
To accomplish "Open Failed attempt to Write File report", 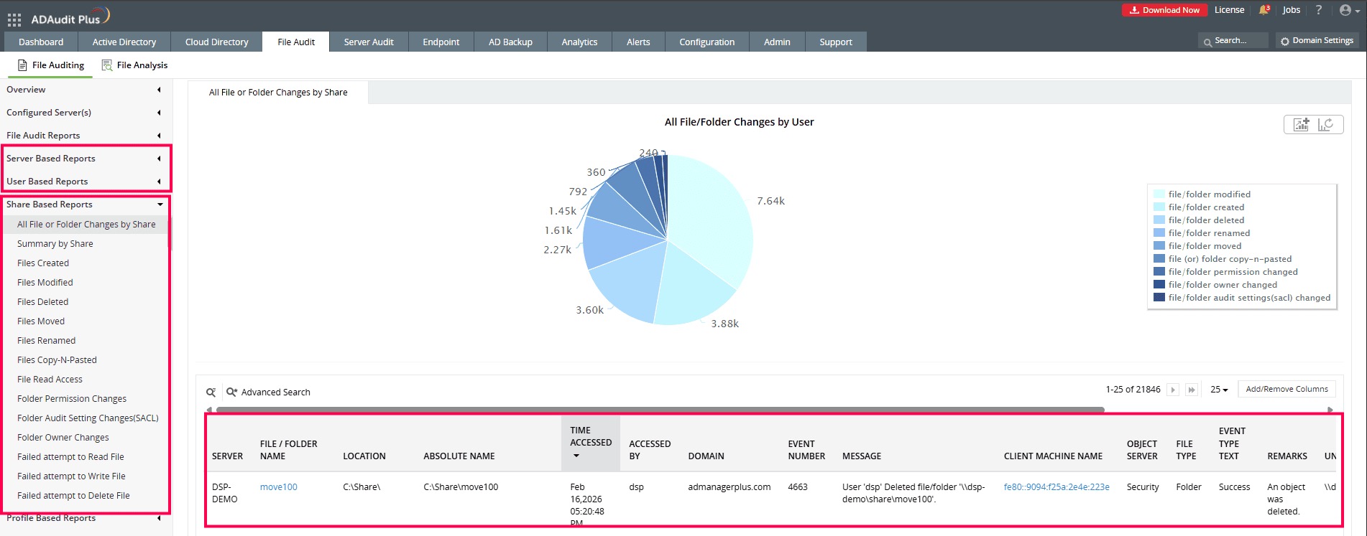I will pyautogui.click(x=71, y=476).
